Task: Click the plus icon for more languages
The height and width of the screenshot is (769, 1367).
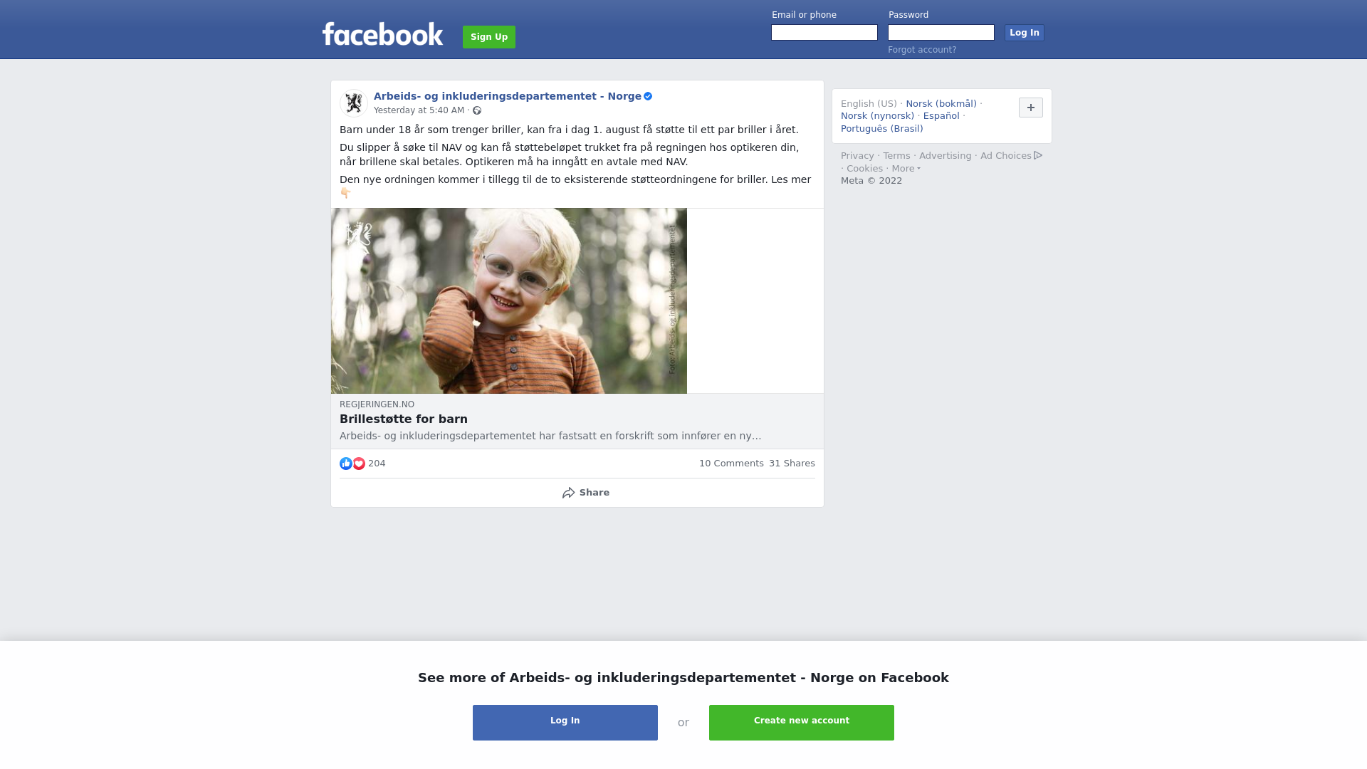Action: pos(1031,108)
